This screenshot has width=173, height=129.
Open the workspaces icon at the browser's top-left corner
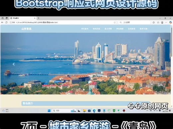tap(3, 18)
